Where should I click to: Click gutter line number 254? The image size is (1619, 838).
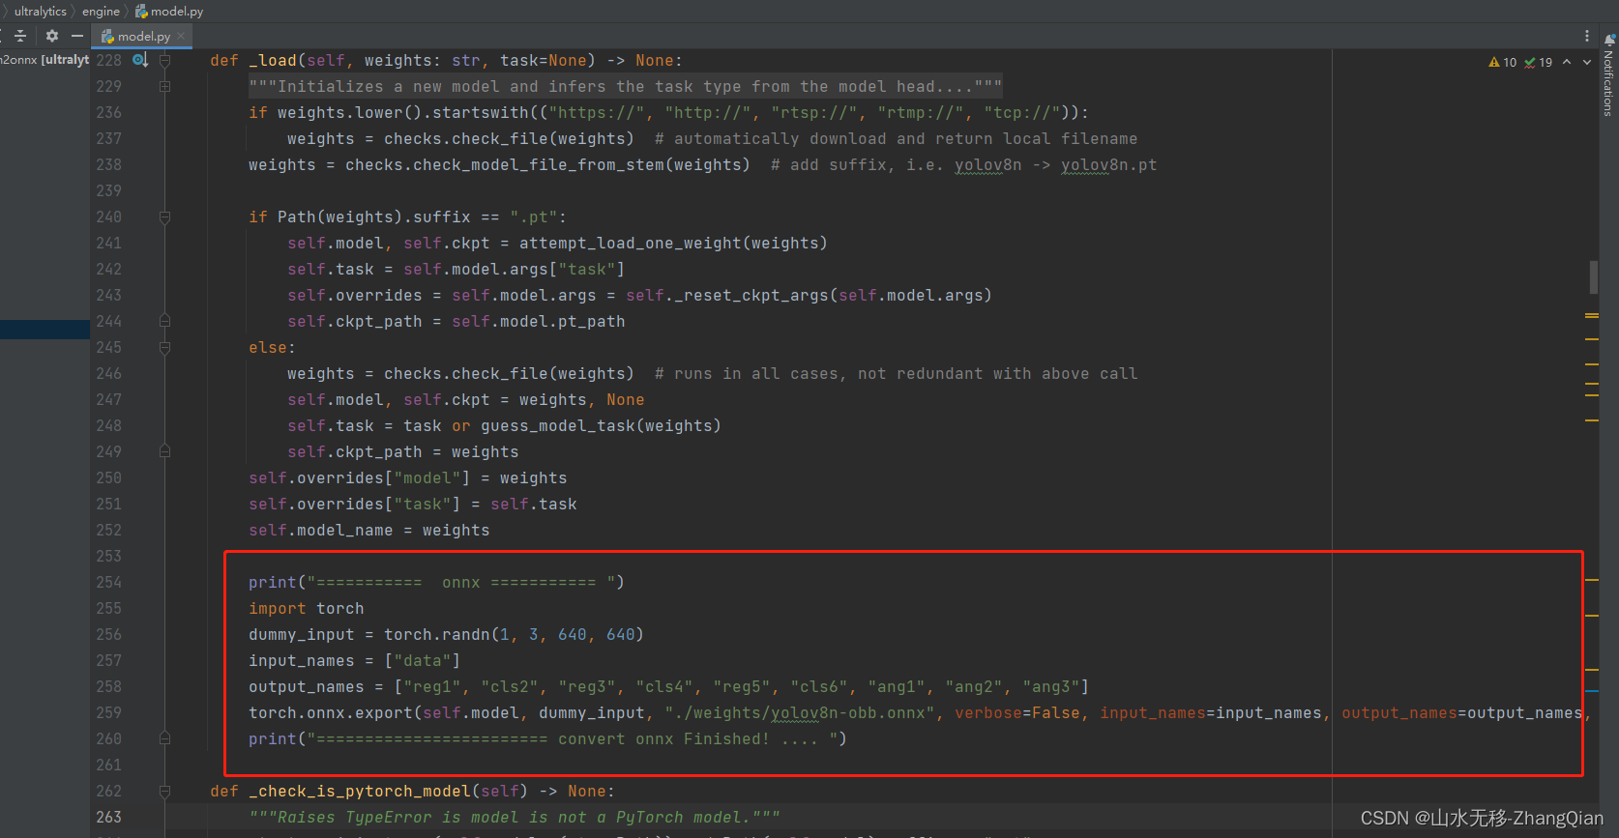pos(108,583)
